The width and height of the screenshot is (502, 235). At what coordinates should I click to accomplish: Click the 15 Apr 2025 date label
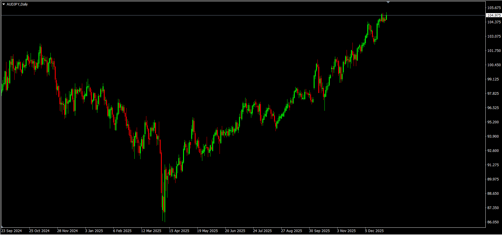pos(179,231)
